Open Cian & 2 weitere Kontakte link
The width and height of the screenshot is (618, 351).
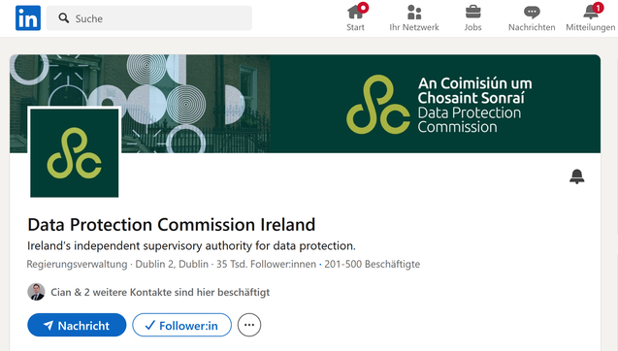(160, 292)
